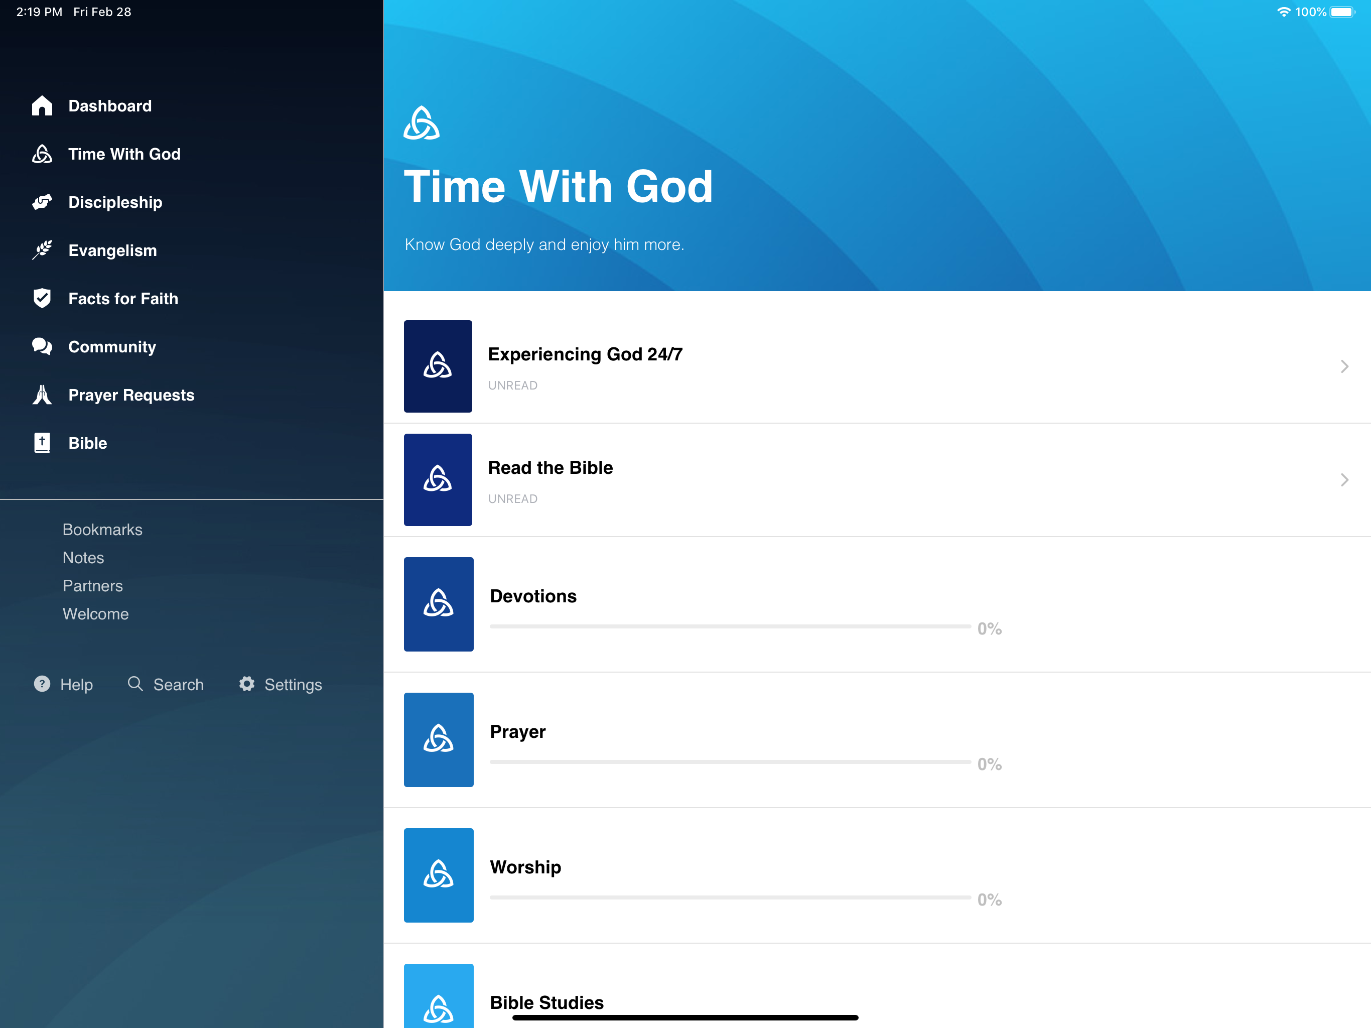Click the Prayer 0% value
This screenshot has height=1028, width=1371.
pos(989,764)
